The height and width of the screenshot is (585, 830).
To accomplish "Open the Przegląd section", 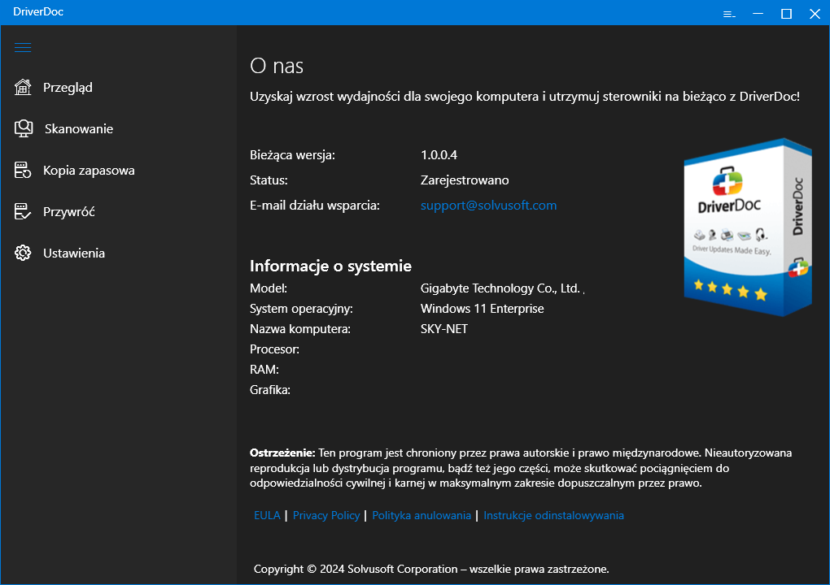I will point(68,87).
